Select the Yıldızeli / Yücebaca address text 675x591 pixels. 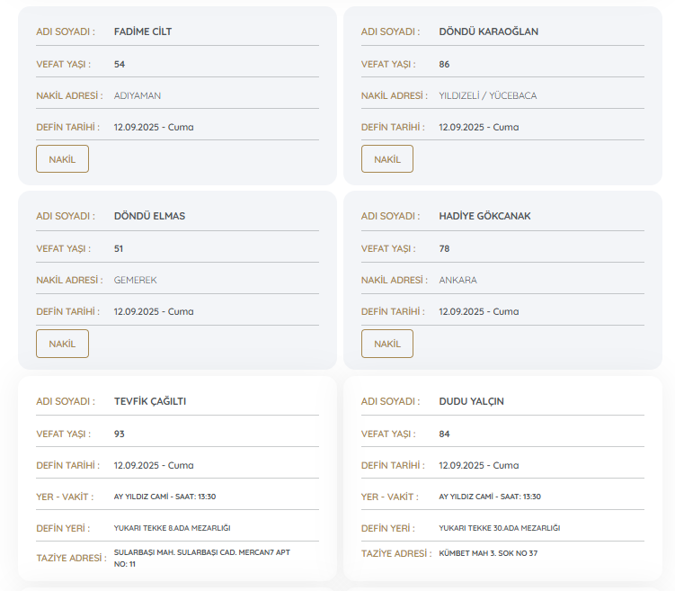click(x=487, y=95)
